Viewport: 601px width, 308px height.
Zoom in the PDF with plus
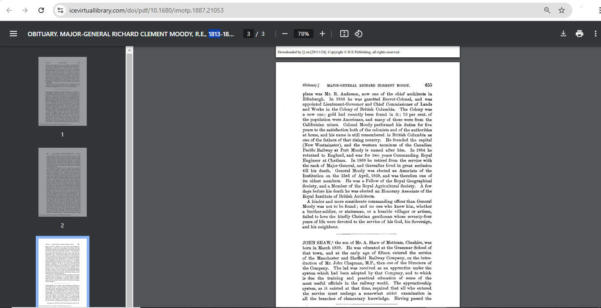click(x=322, y=34)
